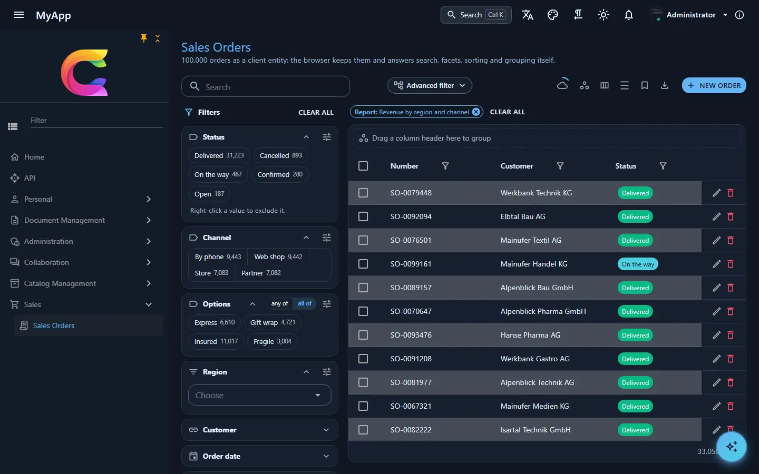
Task: Tick the select-all checkbox in table header
Action: [363, 166]
